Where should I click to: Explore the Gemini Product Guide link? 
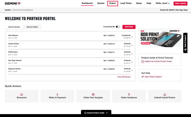(x=158, y=61)
